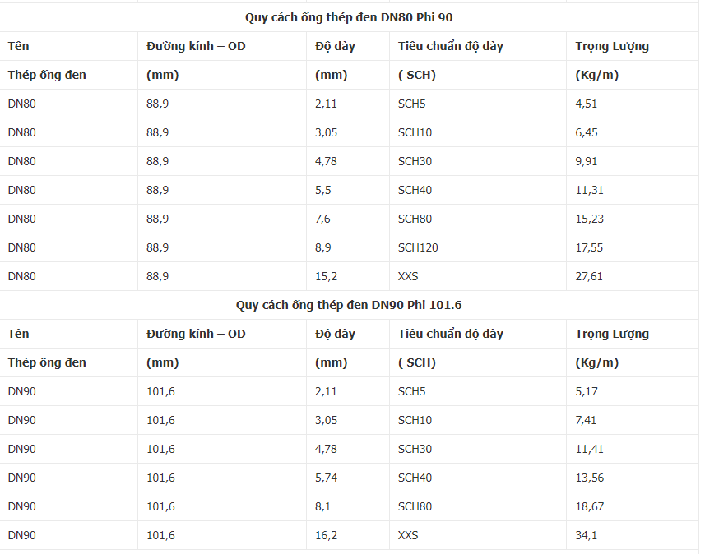Click thickness value 16,2
705x554 pixels.
click(326, 535)
